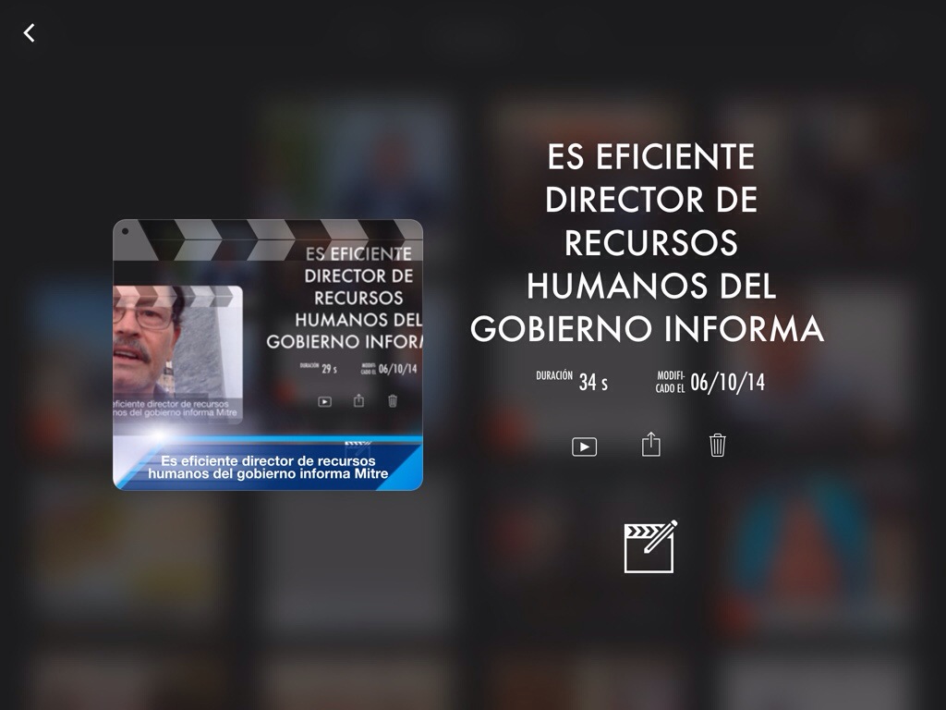
Task: Open the large share icon beside the trash
Action: pos(651,445)
